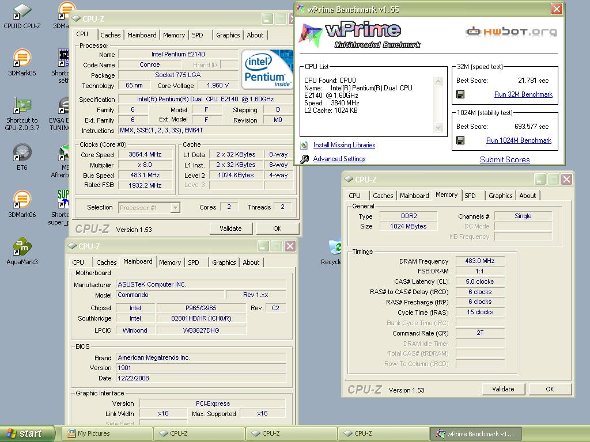The image size is (590, 442).
Task: Select SPD tab in the Mainboard CPU-Z window
Action: [x=194, y=262]
